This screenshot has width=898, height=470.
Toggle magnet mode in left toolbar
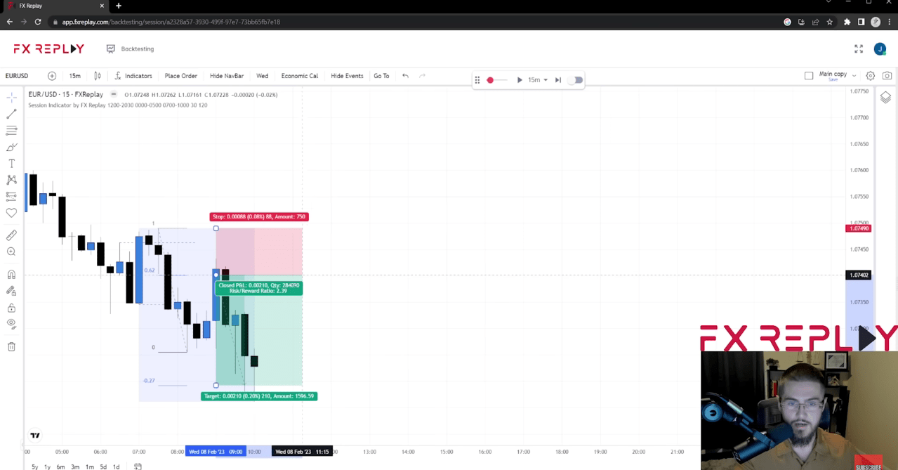11,275
